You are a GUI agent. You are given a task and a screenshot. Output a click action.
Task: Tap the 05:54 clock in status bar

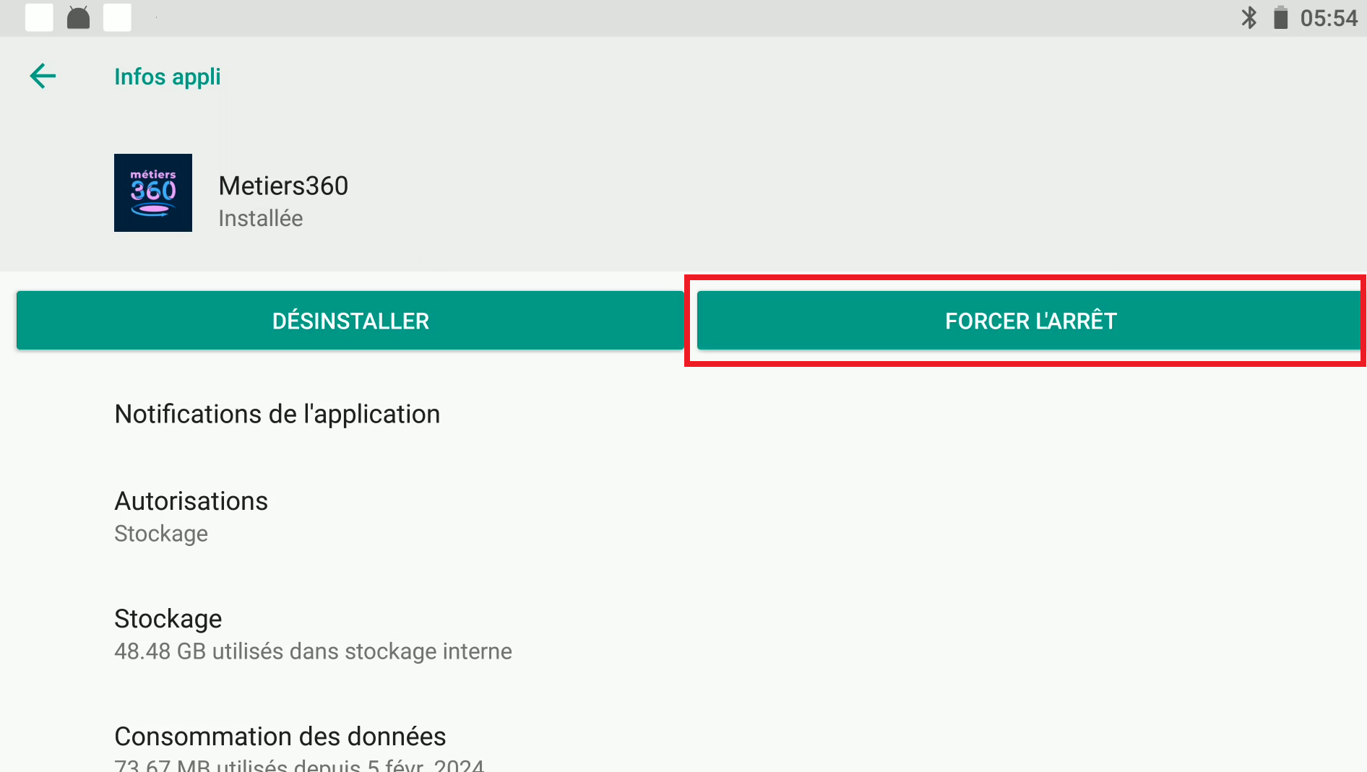(x=1329, y=18)
